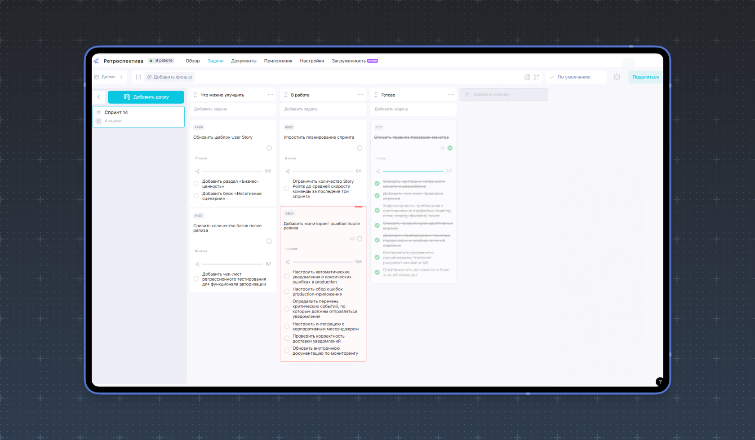This screenshot has height=440, width=755.
Task: Click the Добавить доску button
Action: click(x=146, y=97)
